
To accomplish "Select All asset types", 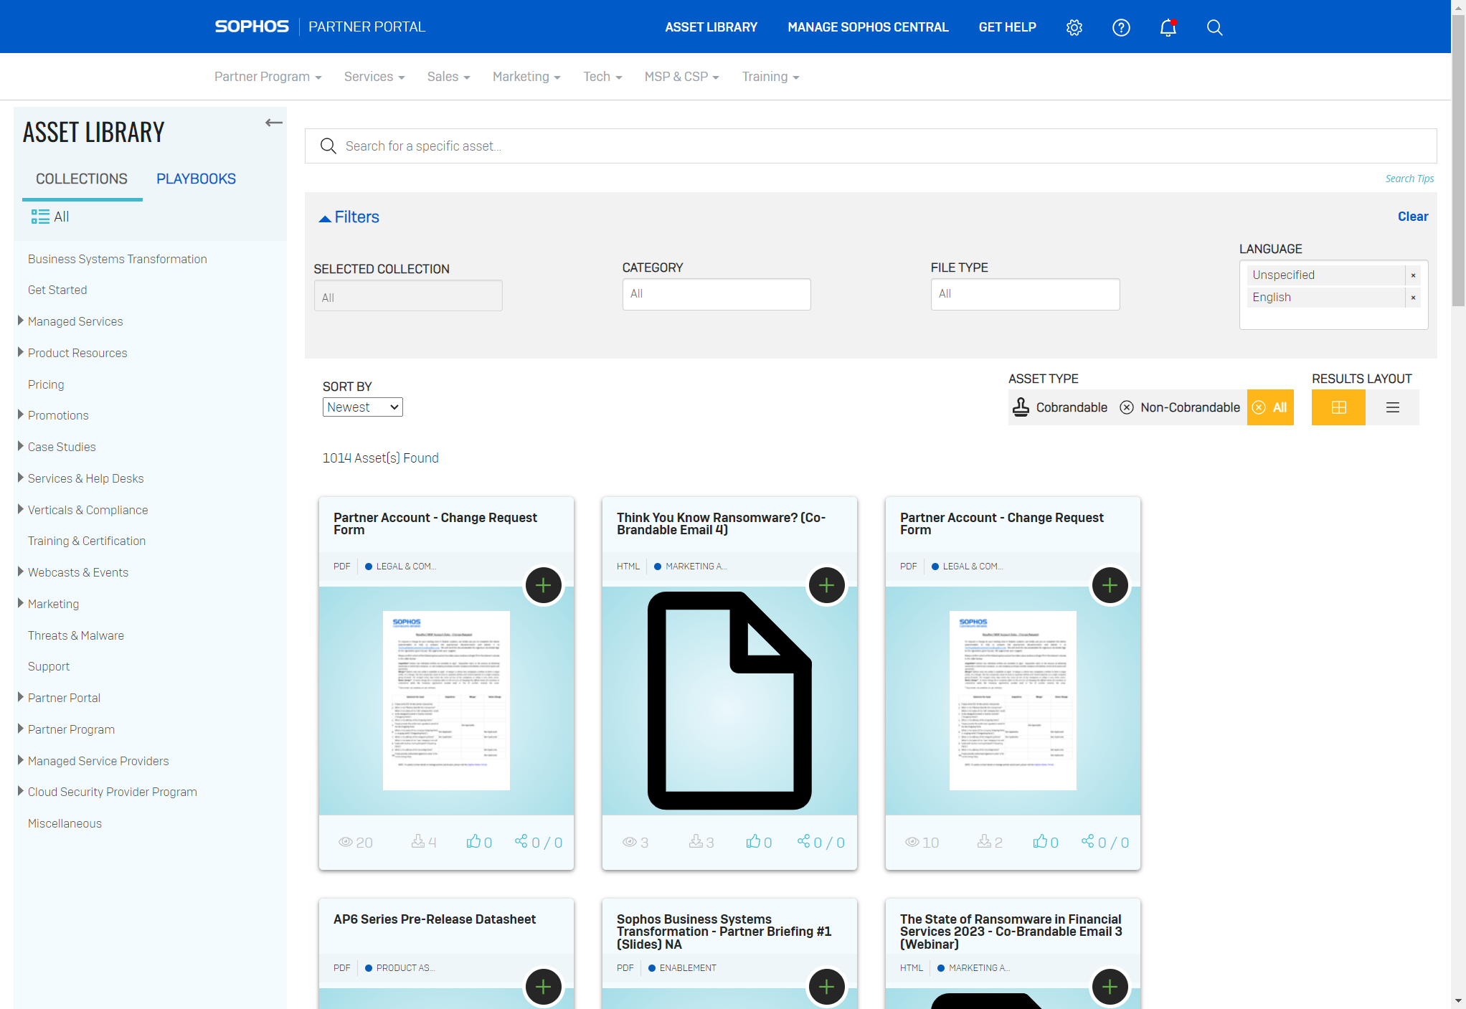I will 1270,407.
